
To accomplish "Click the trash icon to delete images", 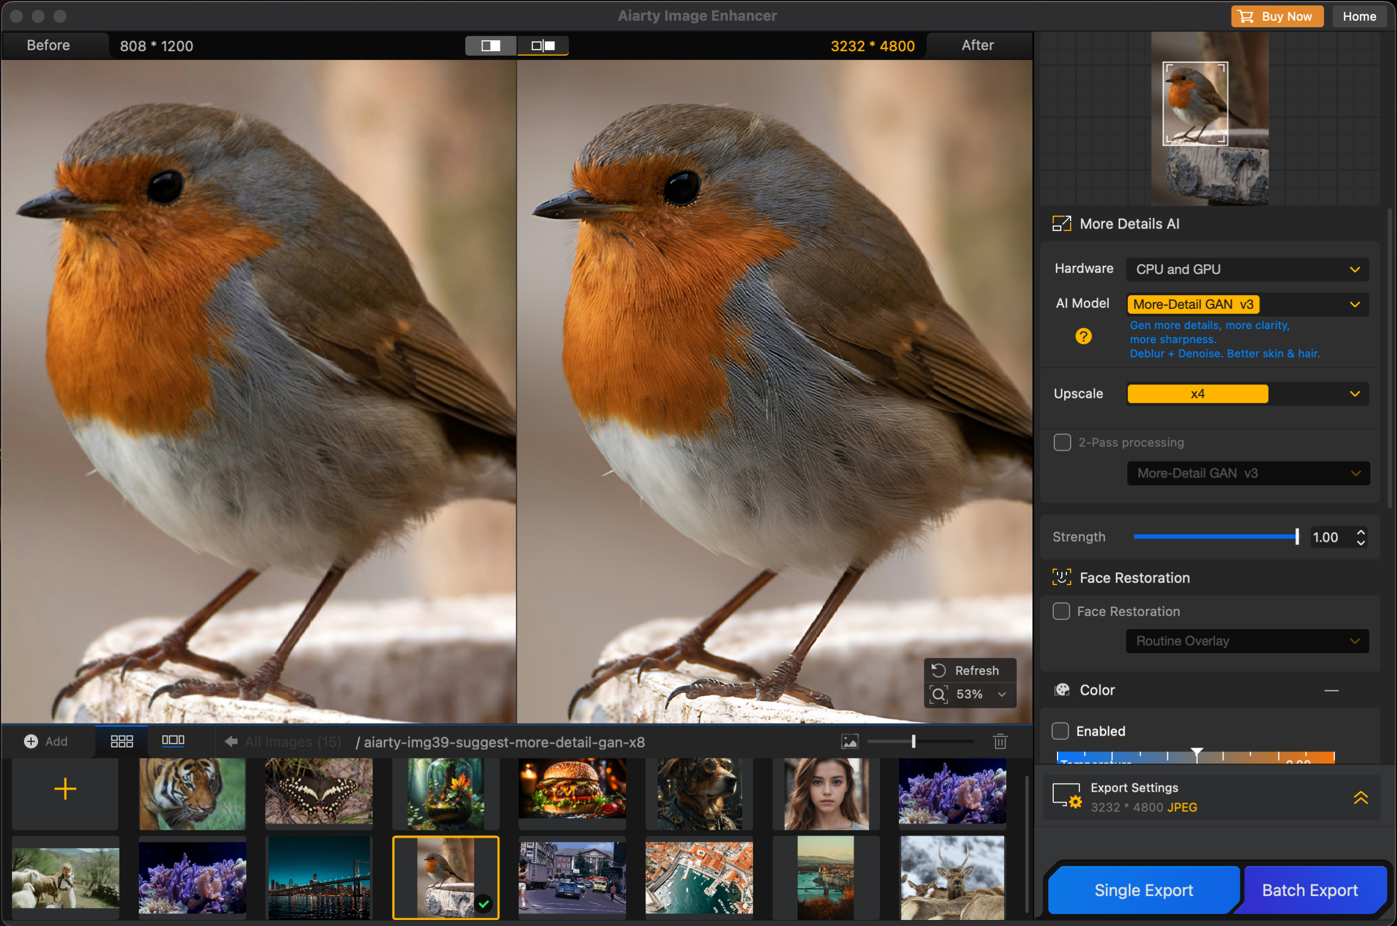I will 1000,742.
